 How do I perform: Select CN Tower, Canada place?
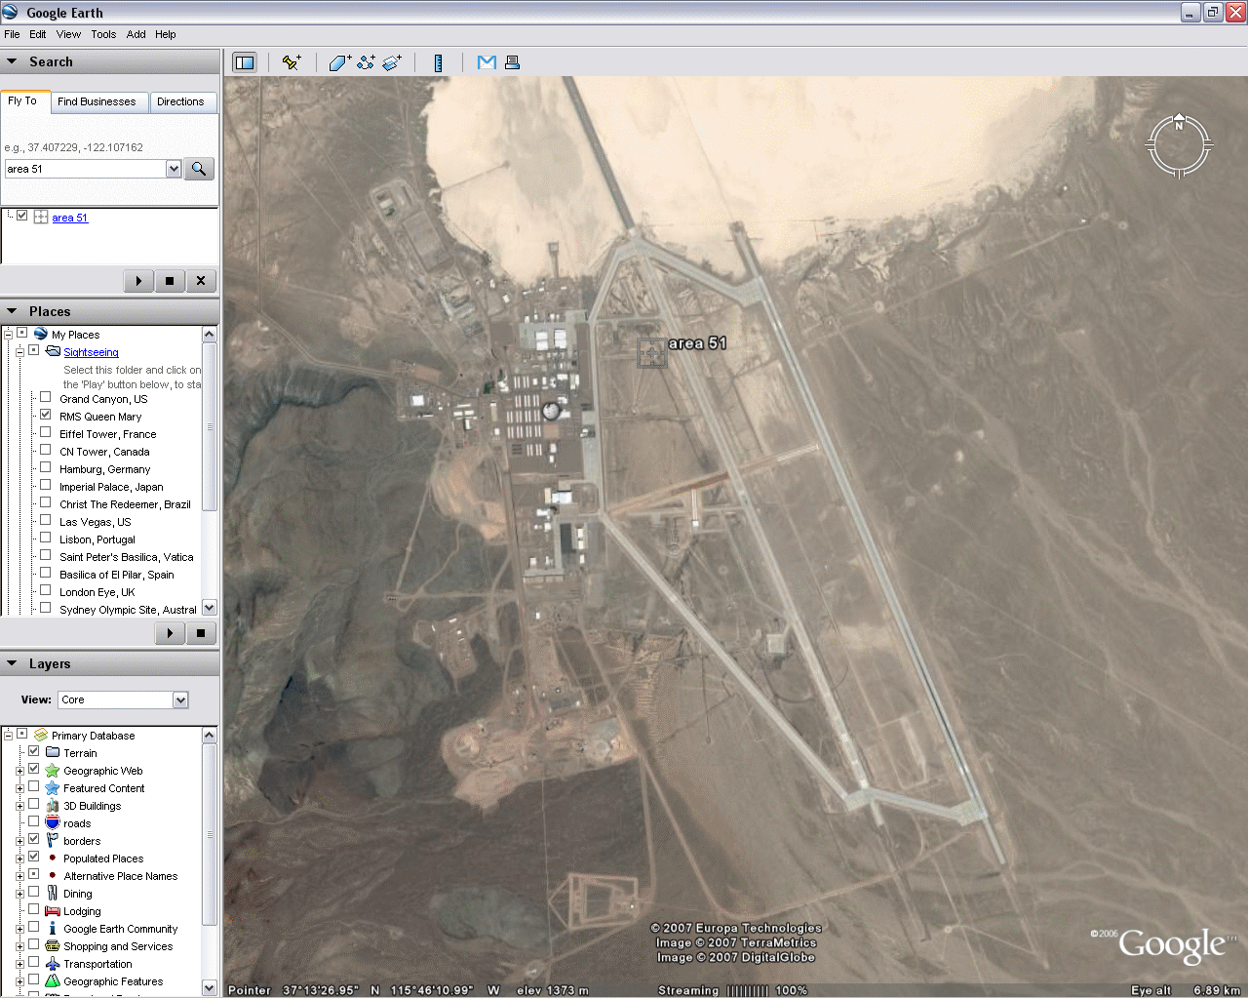click(x=104, y=452)
